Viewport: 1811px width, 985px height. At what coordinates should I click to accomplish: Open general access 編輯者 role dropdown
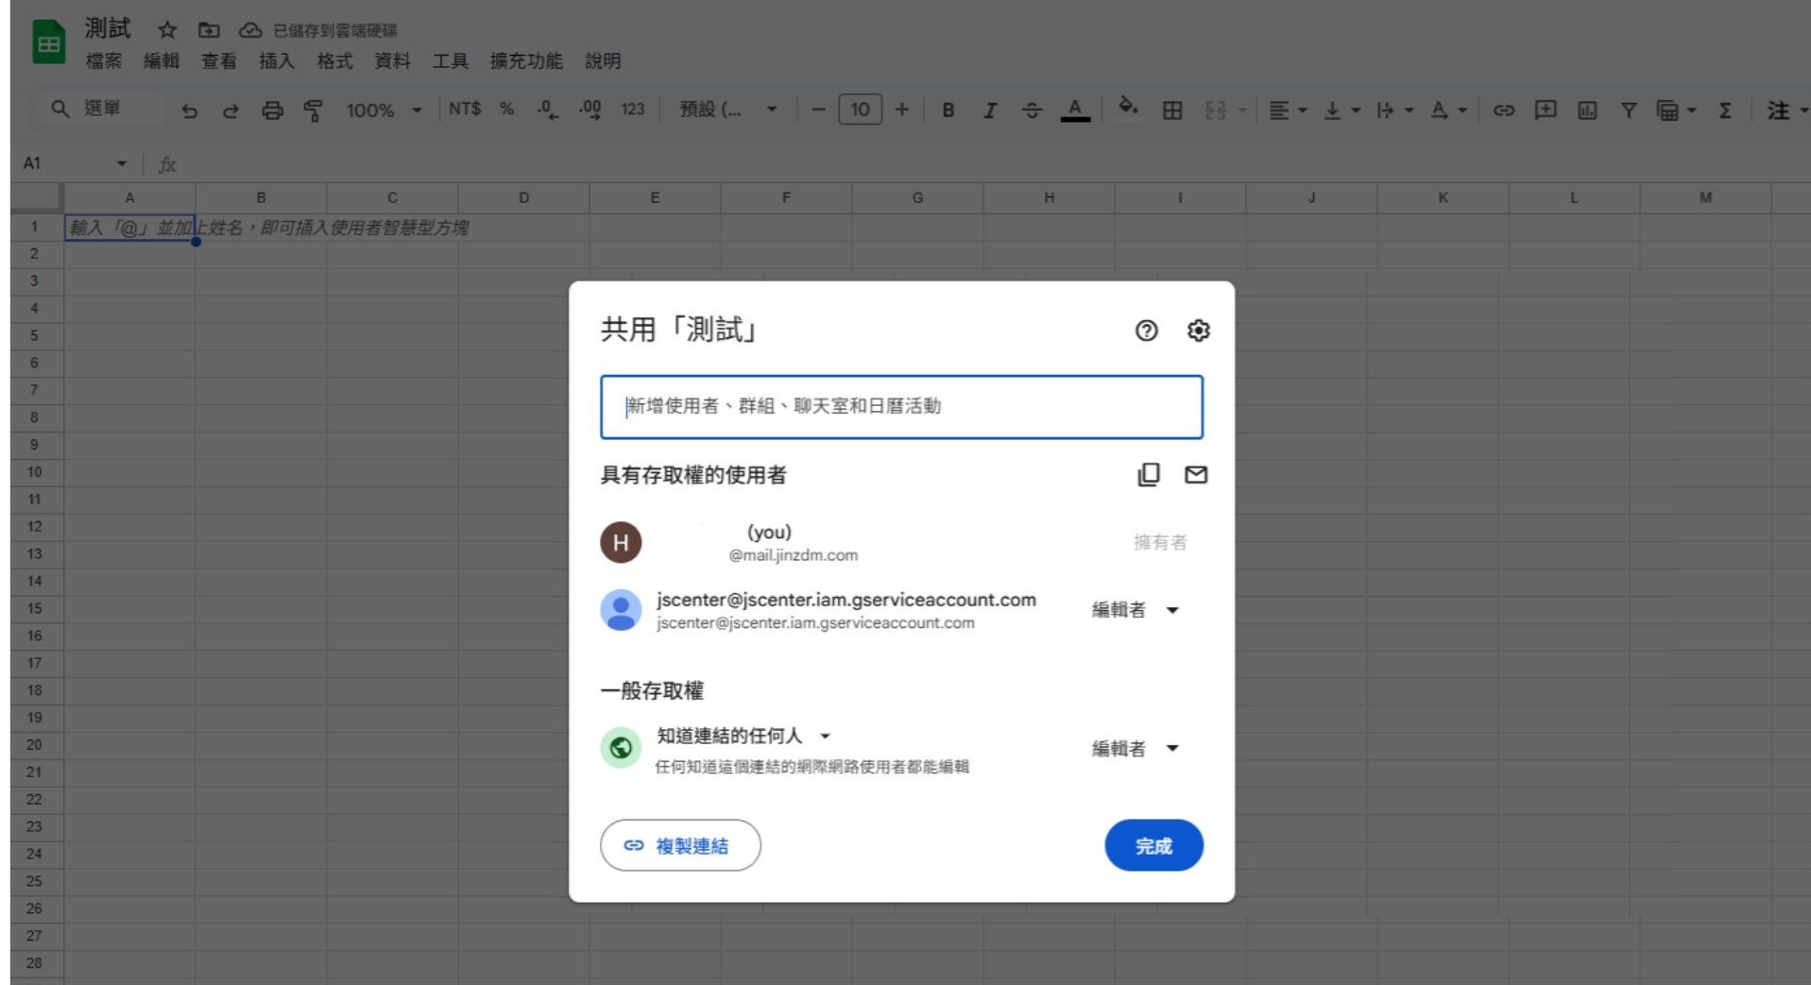coord(1136,749)
